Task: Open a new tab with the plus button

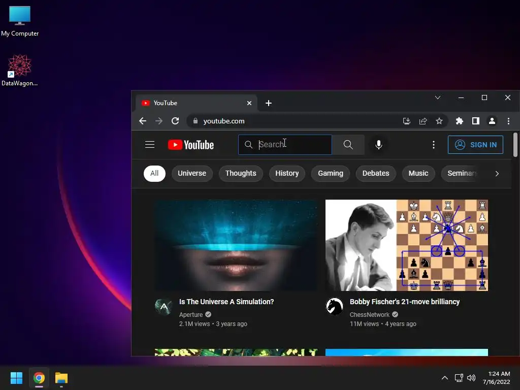Action: (x=269, y=103)
